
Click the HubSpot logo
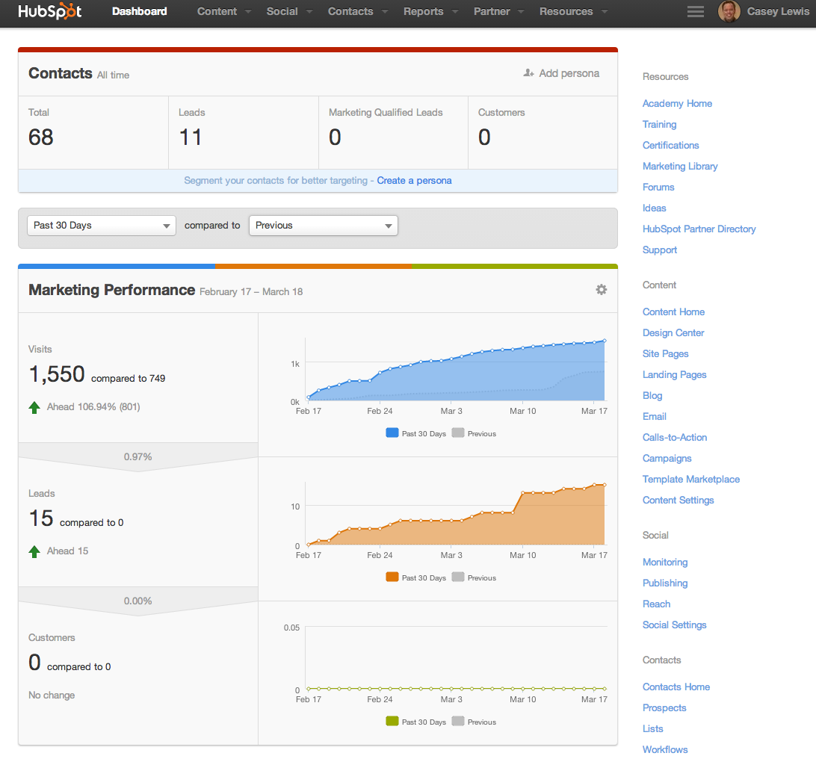coord(50,11)
